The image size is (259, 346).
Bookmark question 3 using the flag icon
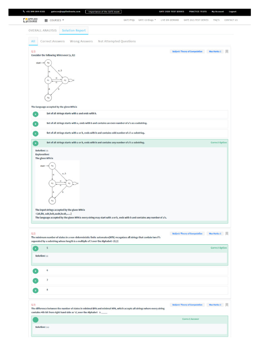pyautogui.click(x=227, y=305)
